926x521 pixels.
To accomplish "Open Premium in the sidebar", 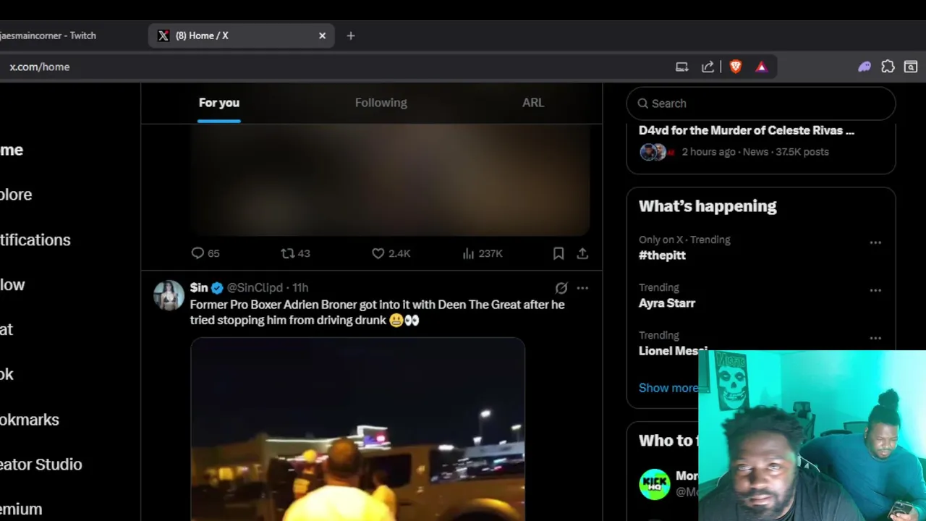I will click(21, 509).
